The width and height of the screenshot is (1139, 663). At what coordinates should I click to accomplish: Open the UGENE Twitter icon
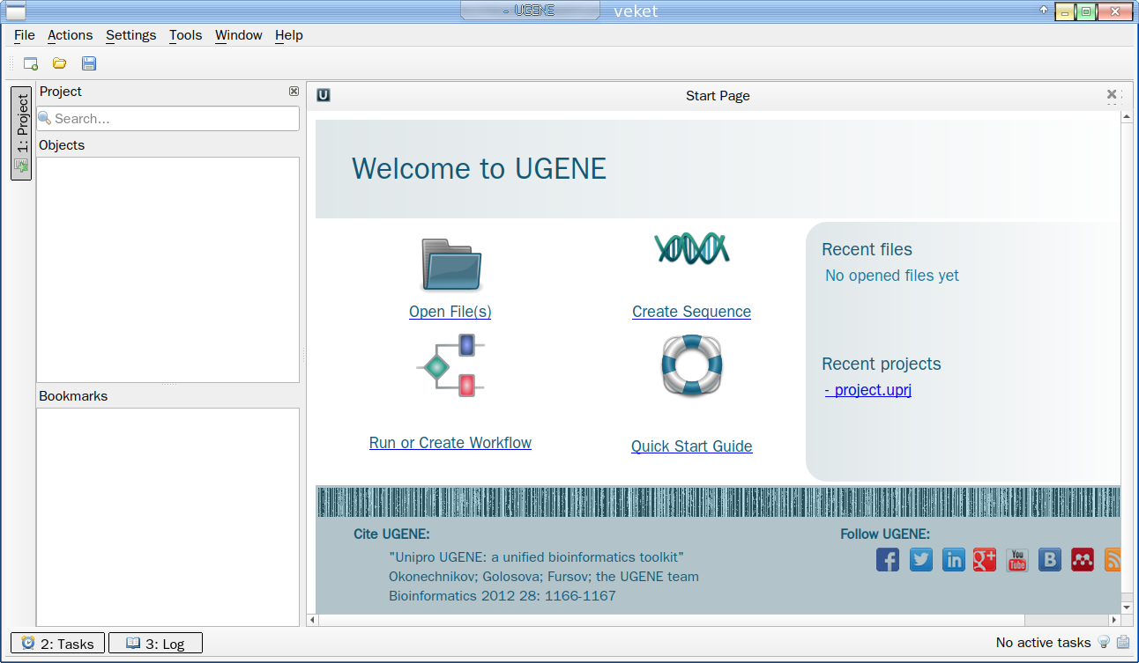pos(921,559)
